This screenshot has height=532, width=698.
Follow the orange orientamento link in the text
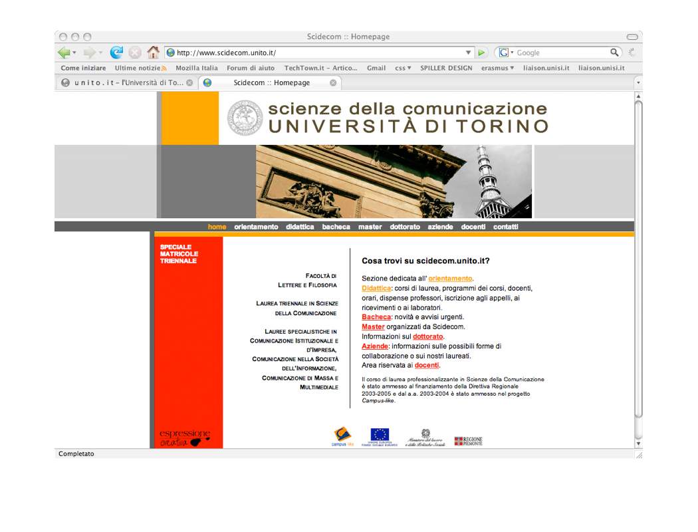(x=450, y=278)
